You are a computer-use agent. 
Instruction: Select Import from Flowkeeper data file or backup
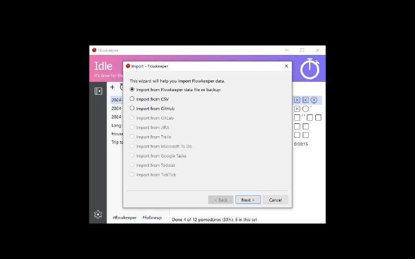click(x=175, y=90)
